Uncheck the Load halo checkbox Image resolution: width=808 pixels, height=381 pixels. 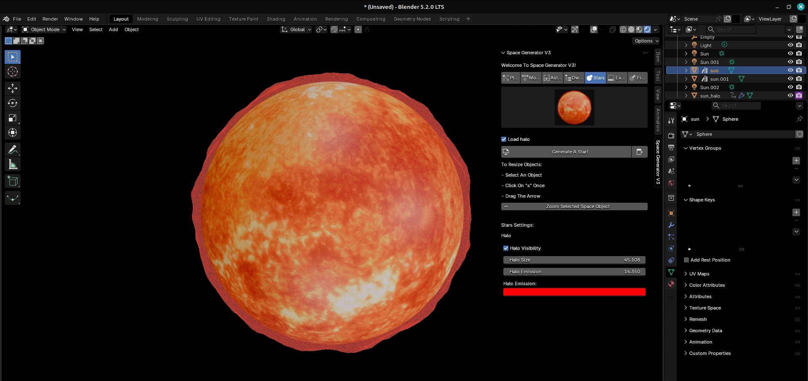coord(504,139)
